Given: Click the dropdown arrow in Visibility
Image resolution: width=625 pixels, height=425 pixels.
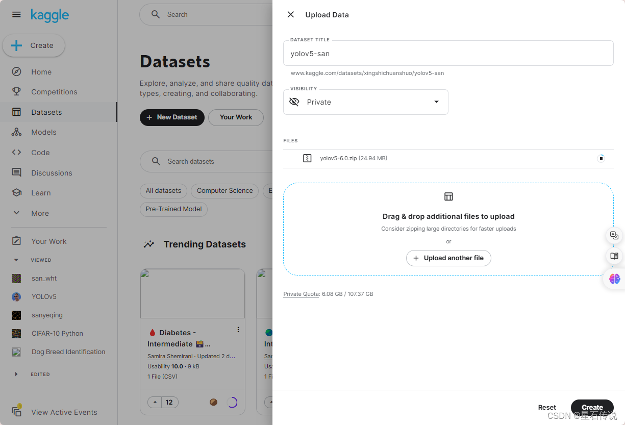Looking at the screenshot, I should coord(436,102).
